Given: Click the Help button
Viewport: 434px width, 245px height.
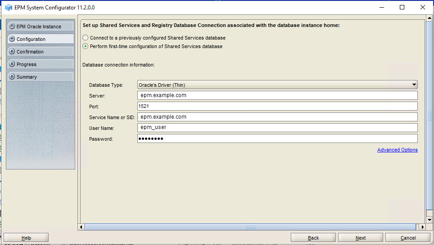Looking at the screenshot, I should click(26, 237).
